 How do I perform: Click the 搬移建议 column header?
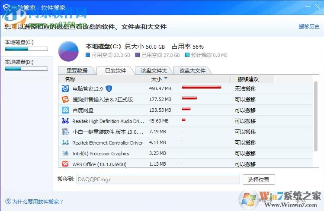click(248, 79)
